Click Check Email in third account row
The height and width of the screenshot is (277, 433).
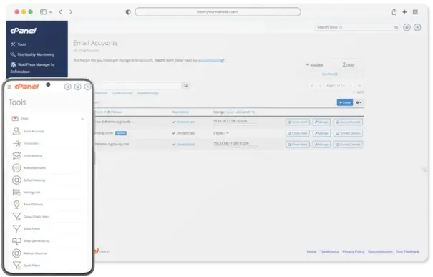tap(298, 145)
